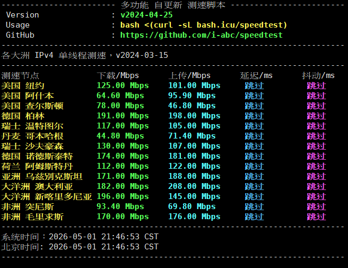
Task: Click the 182.00 Mbps download value
Action: 123,186
